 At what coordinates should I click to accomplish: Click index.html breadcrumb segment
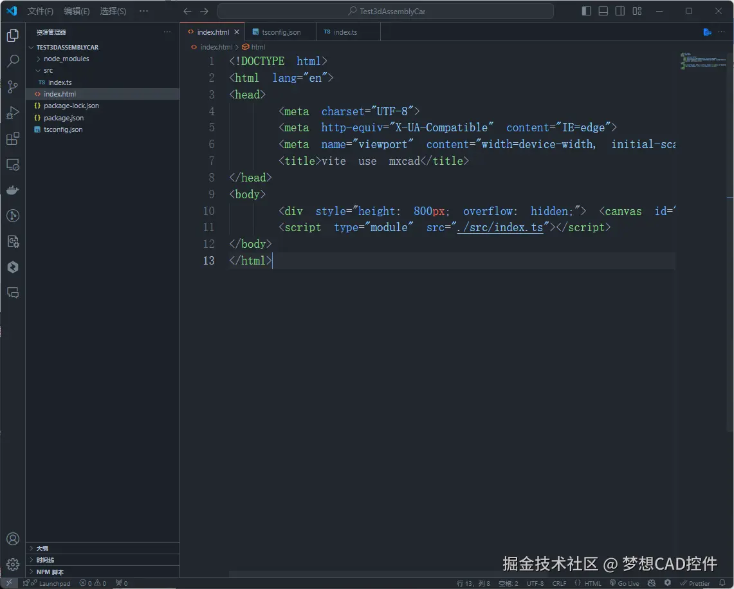[x=216, y=47]
